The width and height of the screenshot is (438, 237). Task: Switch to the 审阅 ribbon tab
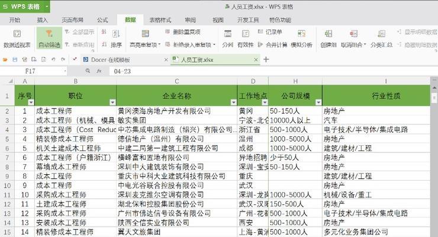191,20
